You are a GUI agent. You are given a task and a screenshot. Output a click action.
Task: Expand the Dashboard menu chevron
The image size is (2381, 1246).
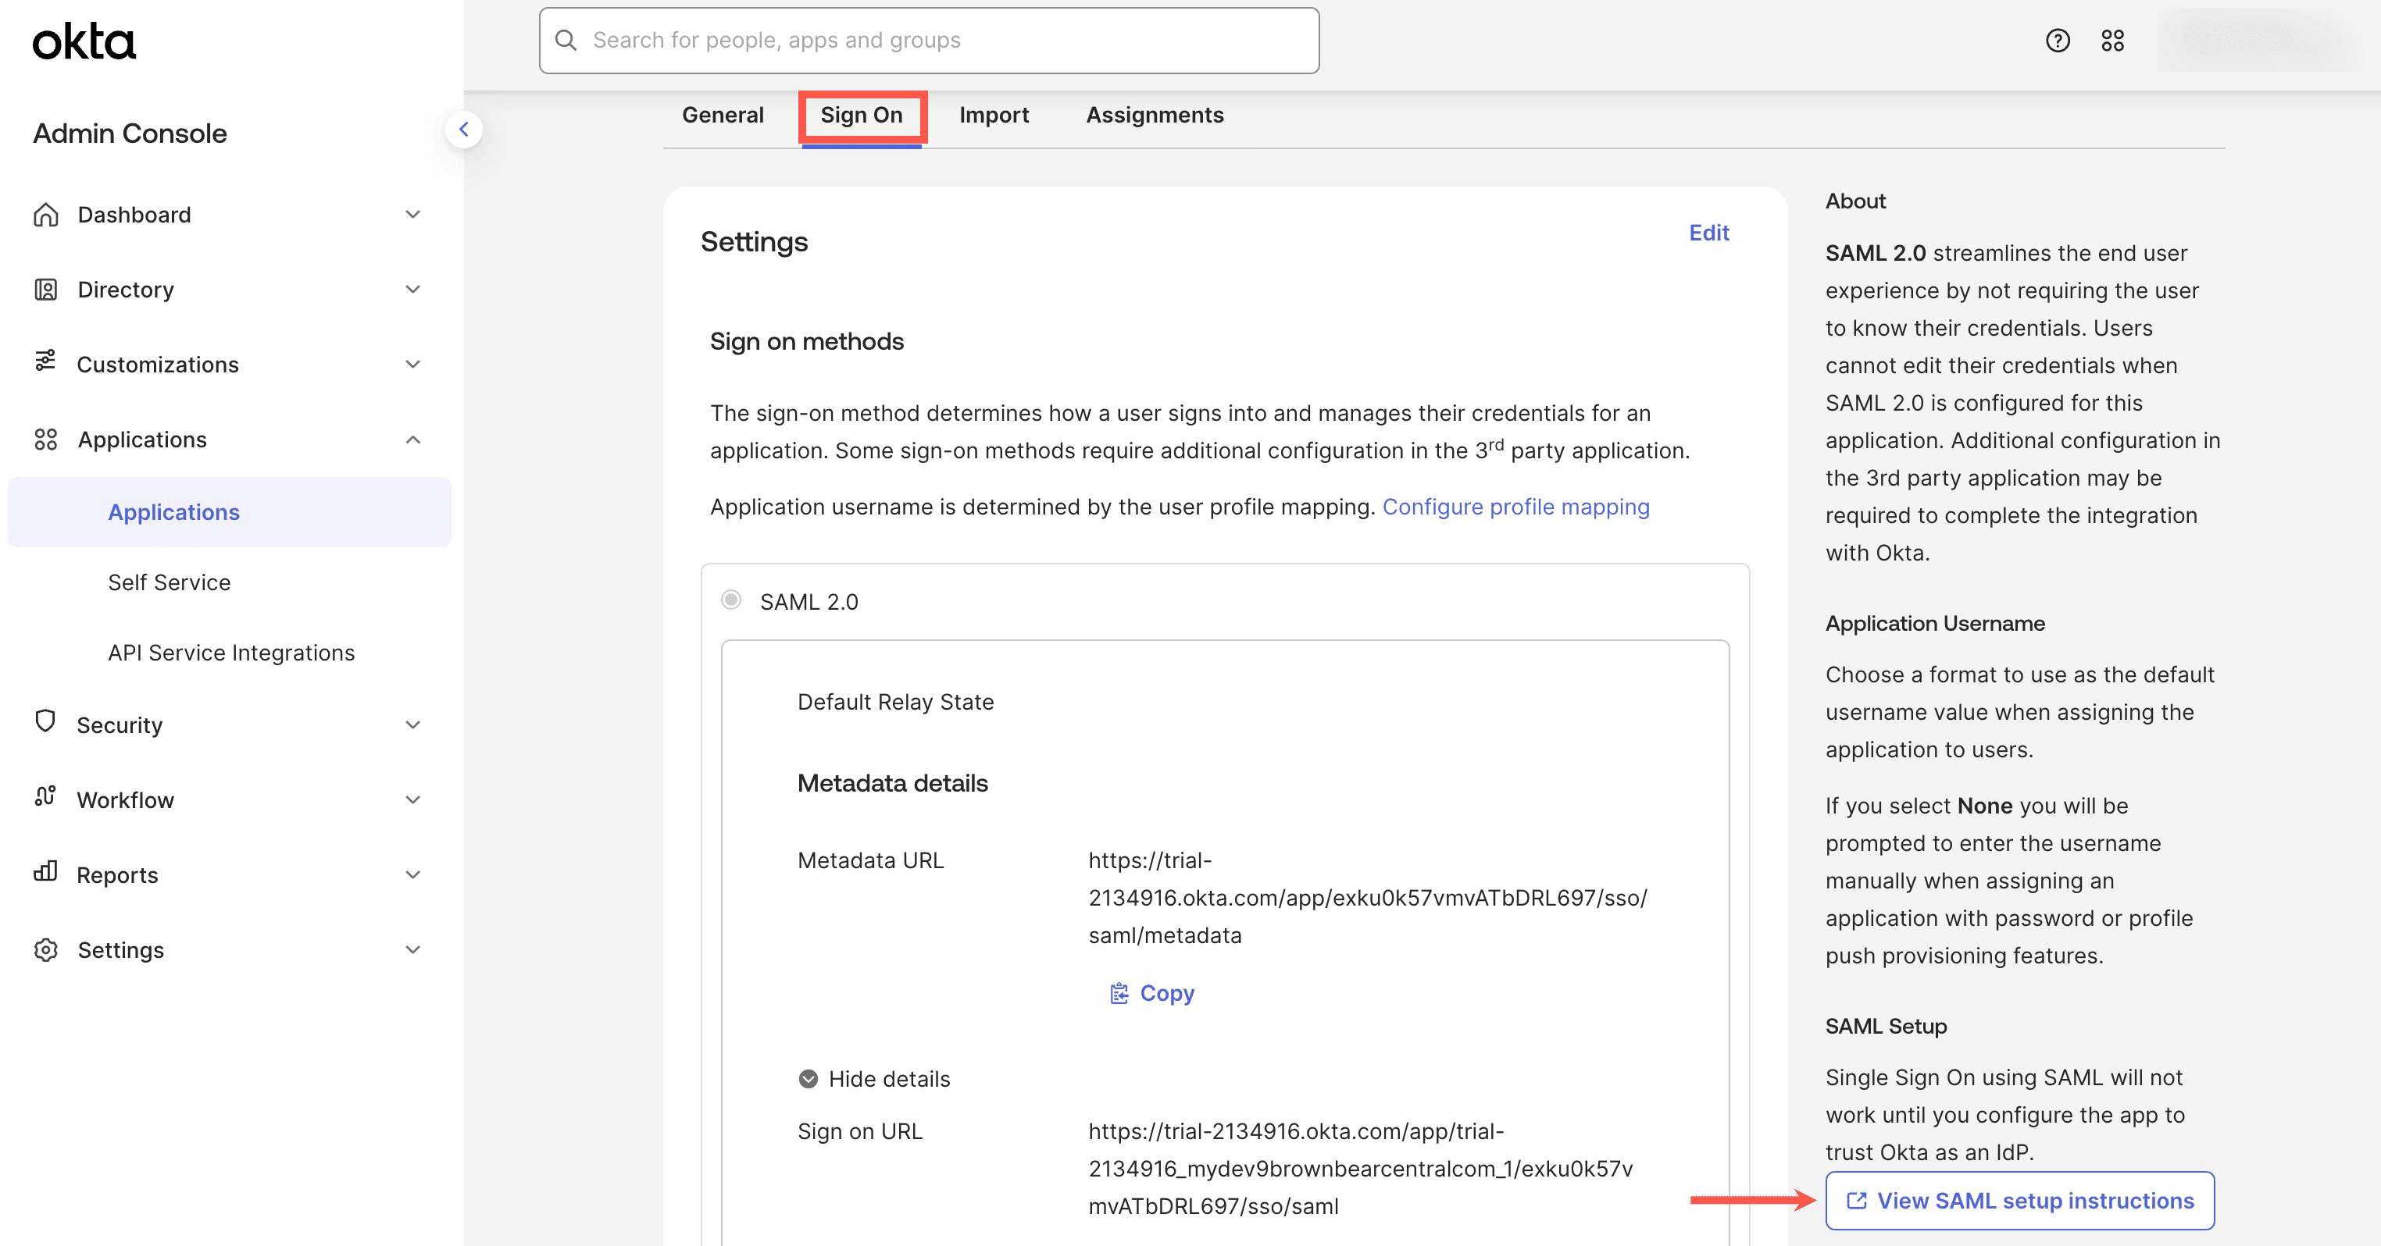[413, 213]
